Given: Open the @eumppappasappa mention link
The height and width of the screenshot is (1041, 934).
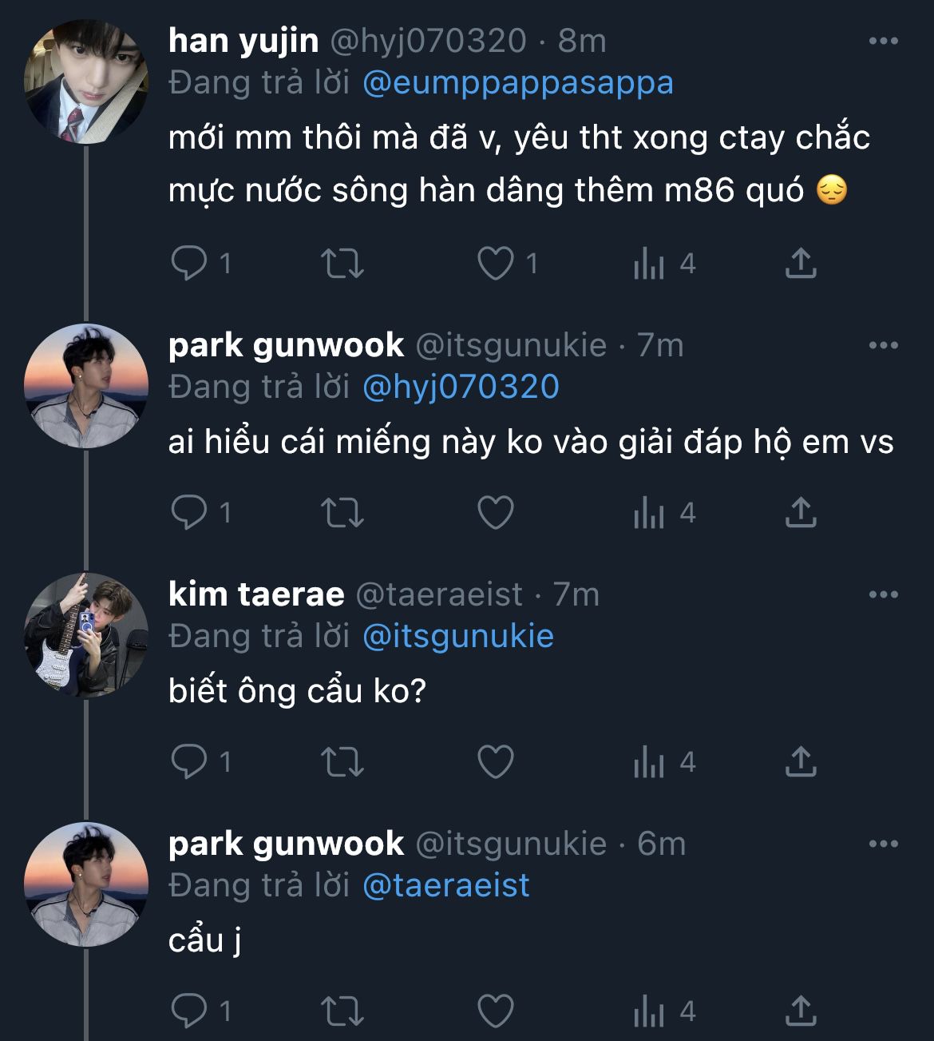Looking at the screenshot, I should 517,83.
